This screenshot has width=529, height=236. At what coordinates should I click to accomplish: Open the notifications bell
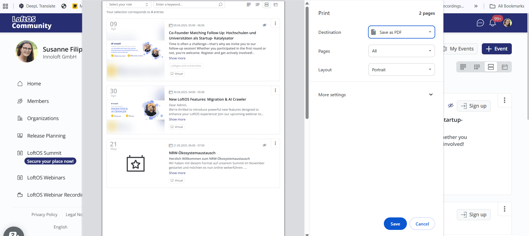(493, 23)
